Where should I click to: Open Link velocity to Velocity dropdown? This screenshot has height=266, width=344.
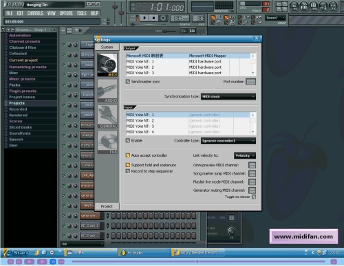245,155
